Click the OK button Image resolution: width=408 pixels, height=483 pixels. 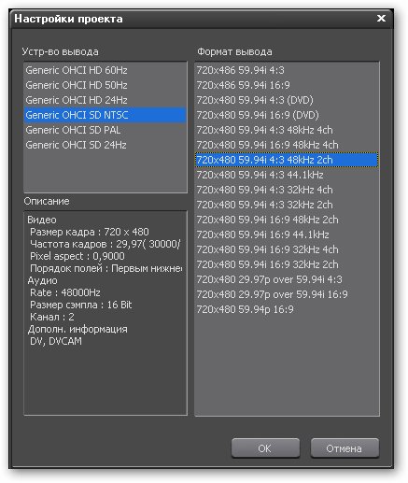point(265,448)
